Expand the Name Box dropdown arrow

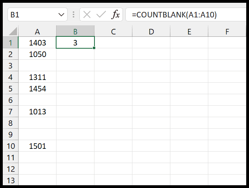61,15
